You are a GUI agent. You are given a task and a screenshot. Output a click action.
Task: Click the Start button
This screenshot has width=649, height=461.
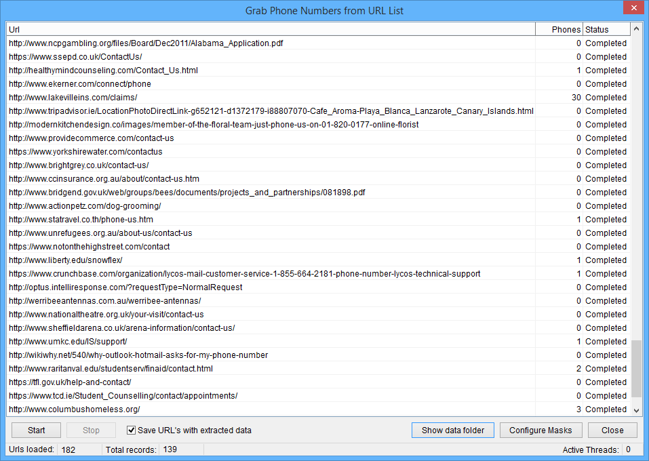coord(37,430)
